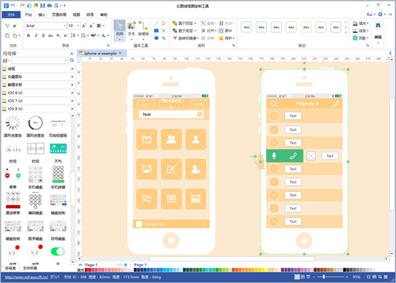Close the iphone ui example document tab
The image size is (396, 283).
[x=121, y=53]
